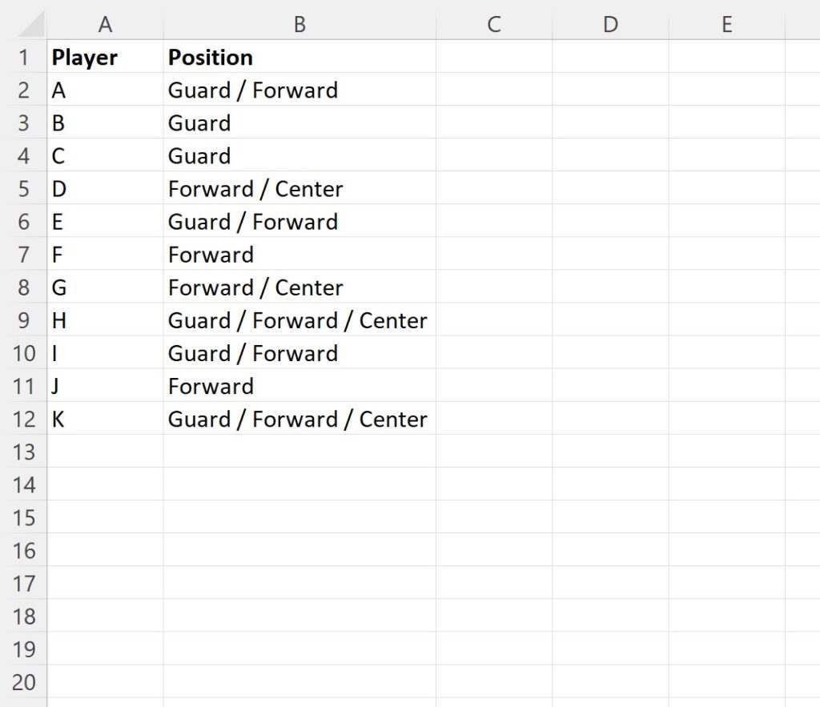Image resolution: width=820 pixels, height=707 pixels.
Task: Select cell containing player K
Action: (105, 419)
